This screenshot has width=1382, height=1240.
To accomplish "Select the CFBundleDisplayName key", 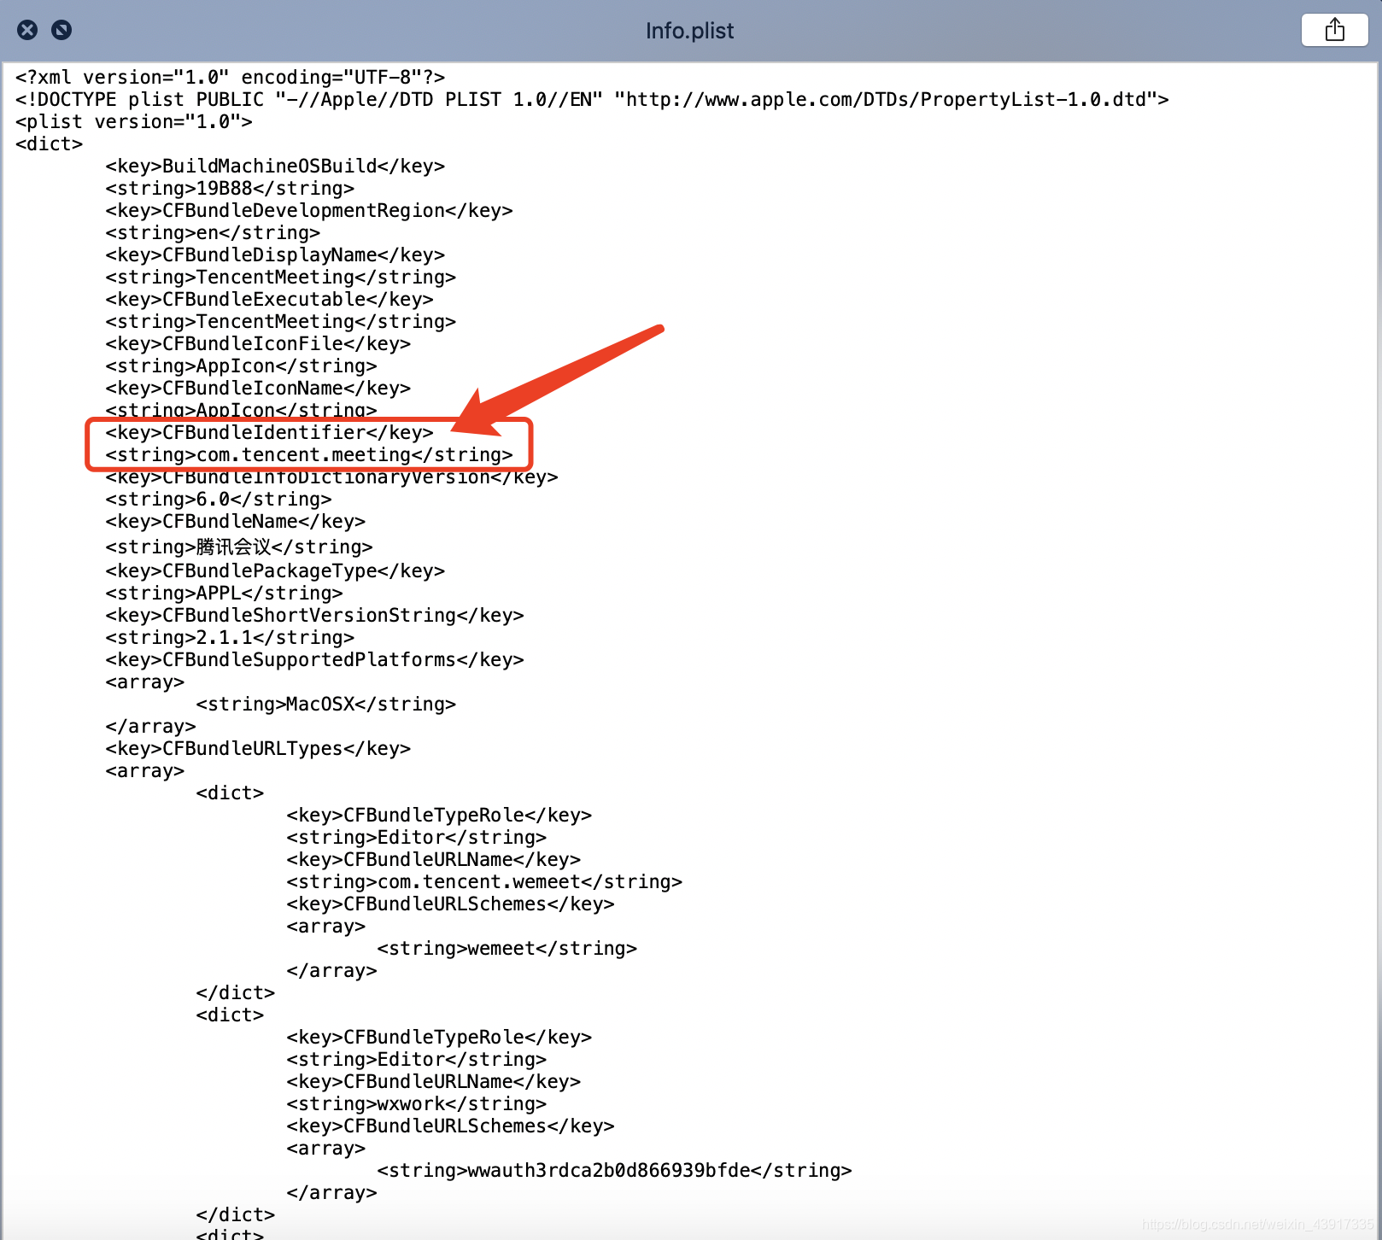I will tap(275, 254).
